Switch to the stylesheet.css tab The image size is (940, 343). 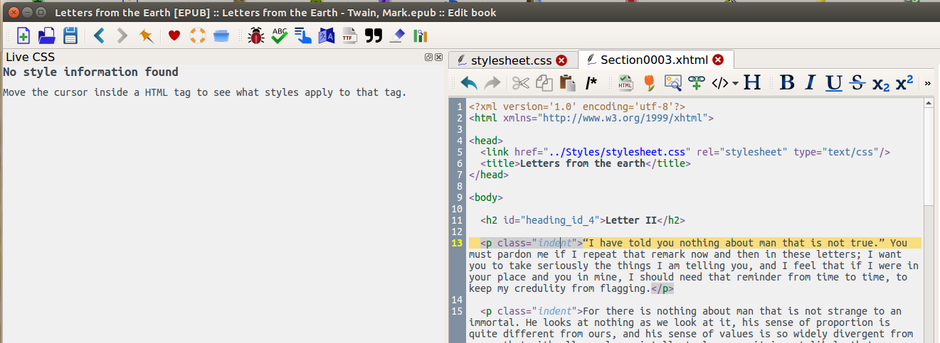tap(511, 60)
